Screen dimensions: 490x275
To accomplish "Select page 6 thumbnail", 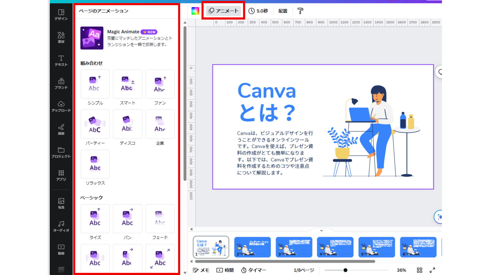I will click(418, 247).
